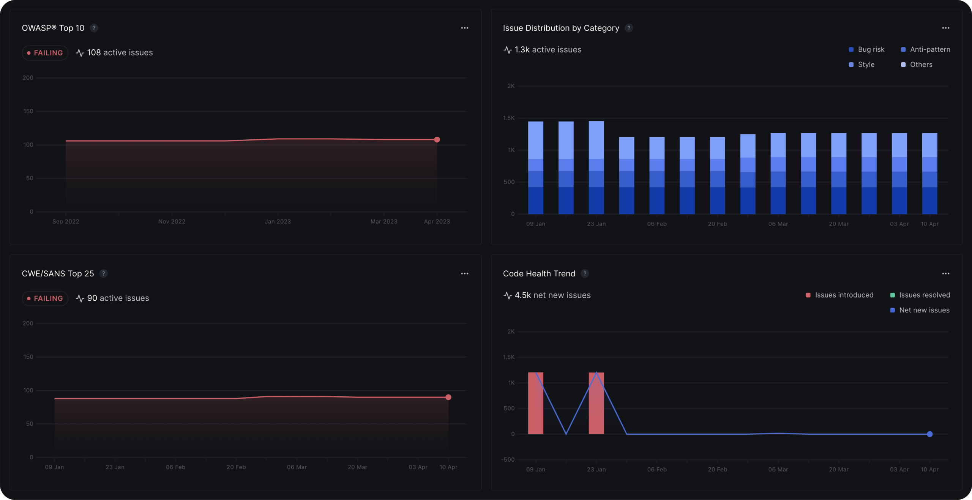Click pulse icon beside 4.5k net new issues

[508, 295]
